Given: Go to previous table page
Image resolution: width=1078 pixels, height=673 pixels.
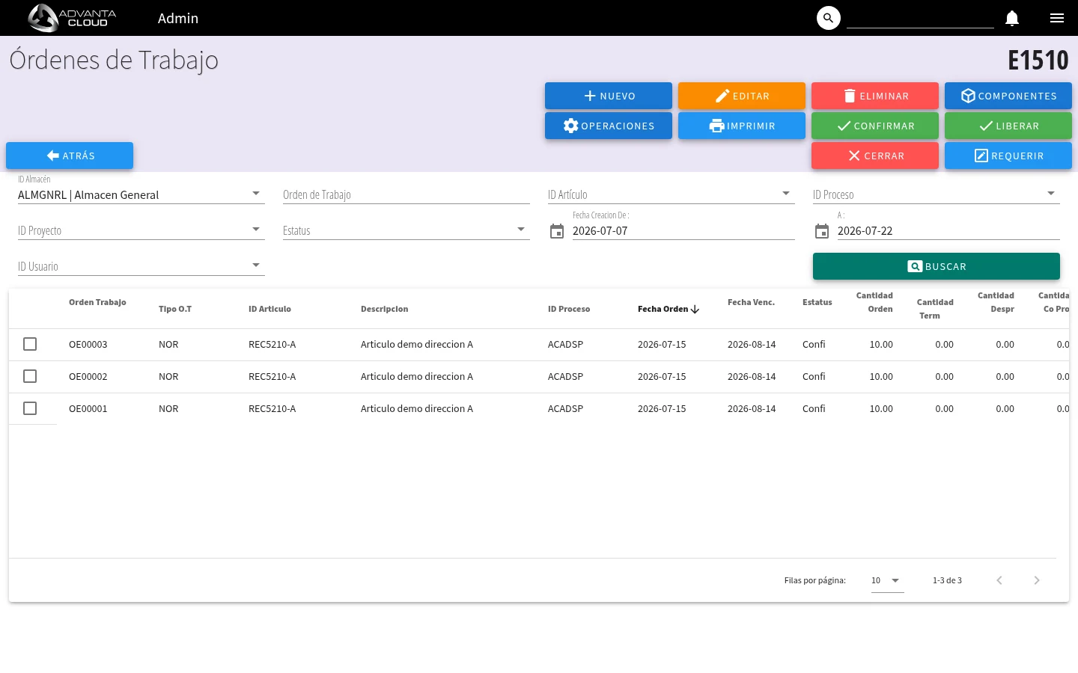Looking at the screenshot, I should (x=999, y=580).
